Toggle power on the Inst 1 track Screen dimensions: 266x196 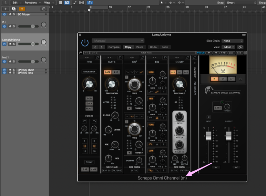5,62
